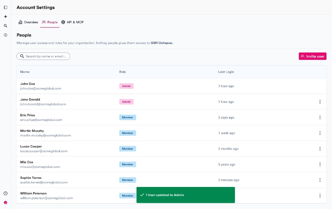The width and height of the screenshot is (332, 209).
Task: Toggle the sidebar panel icon
Action: pos(6,7)
